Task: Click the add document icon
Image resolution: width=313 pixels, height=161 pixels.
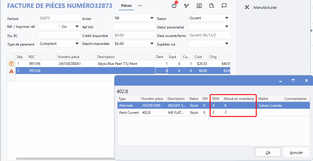Action: tap(211, 6)
